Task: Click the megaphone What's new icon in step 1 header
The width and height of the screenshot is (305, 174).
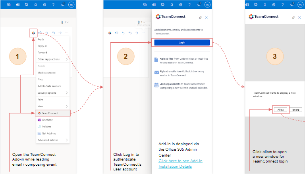Action: pos(63,4)
